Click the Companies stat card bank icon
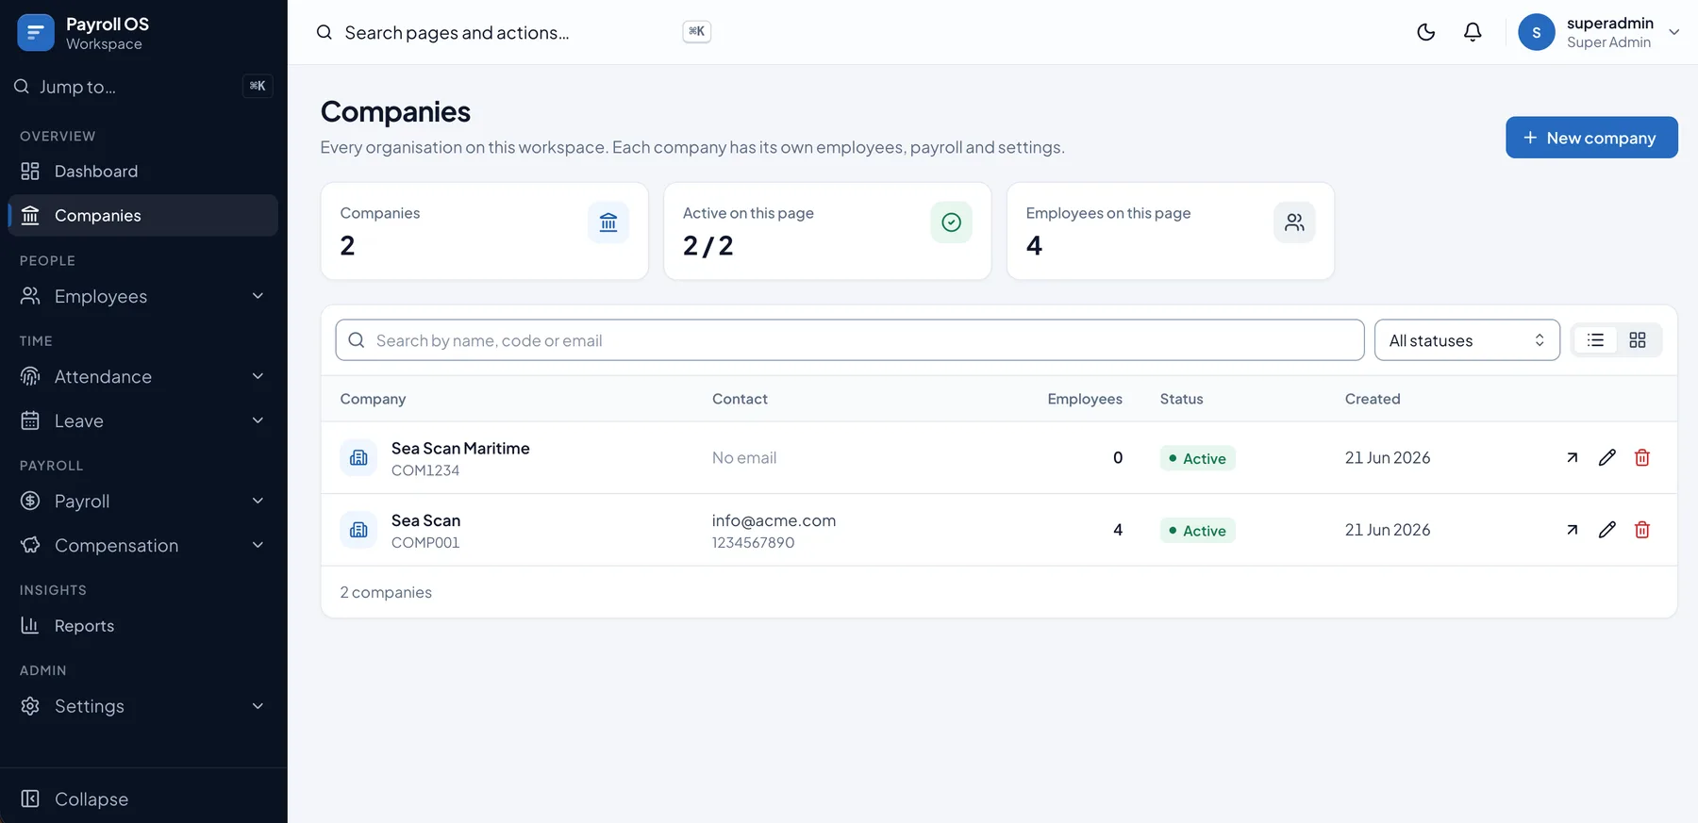The width and height of the screenshot is (1698, 823). (x=608, y=222)
